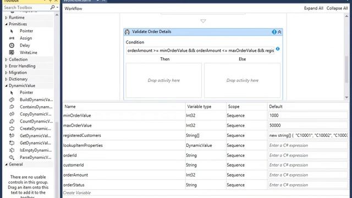352x198 pixels.
Task: Click the designer vertical scrollbar thumb
Action: click(x=346, y=69)
